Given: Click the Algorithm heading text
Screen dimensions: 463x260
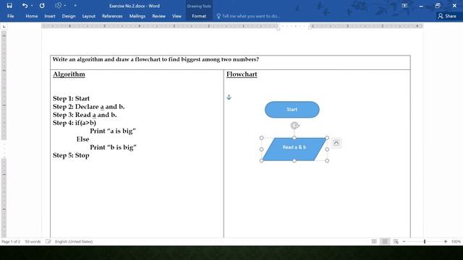Looking at the screenshot, I should (69, 74).
